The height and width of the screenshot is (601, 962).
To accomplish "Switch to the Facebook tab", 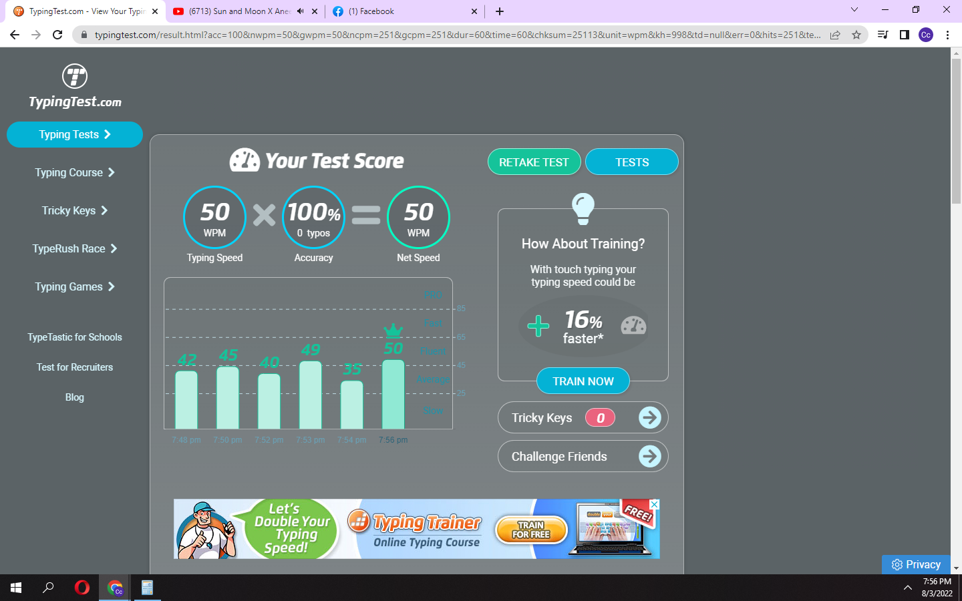I will 405,11.
